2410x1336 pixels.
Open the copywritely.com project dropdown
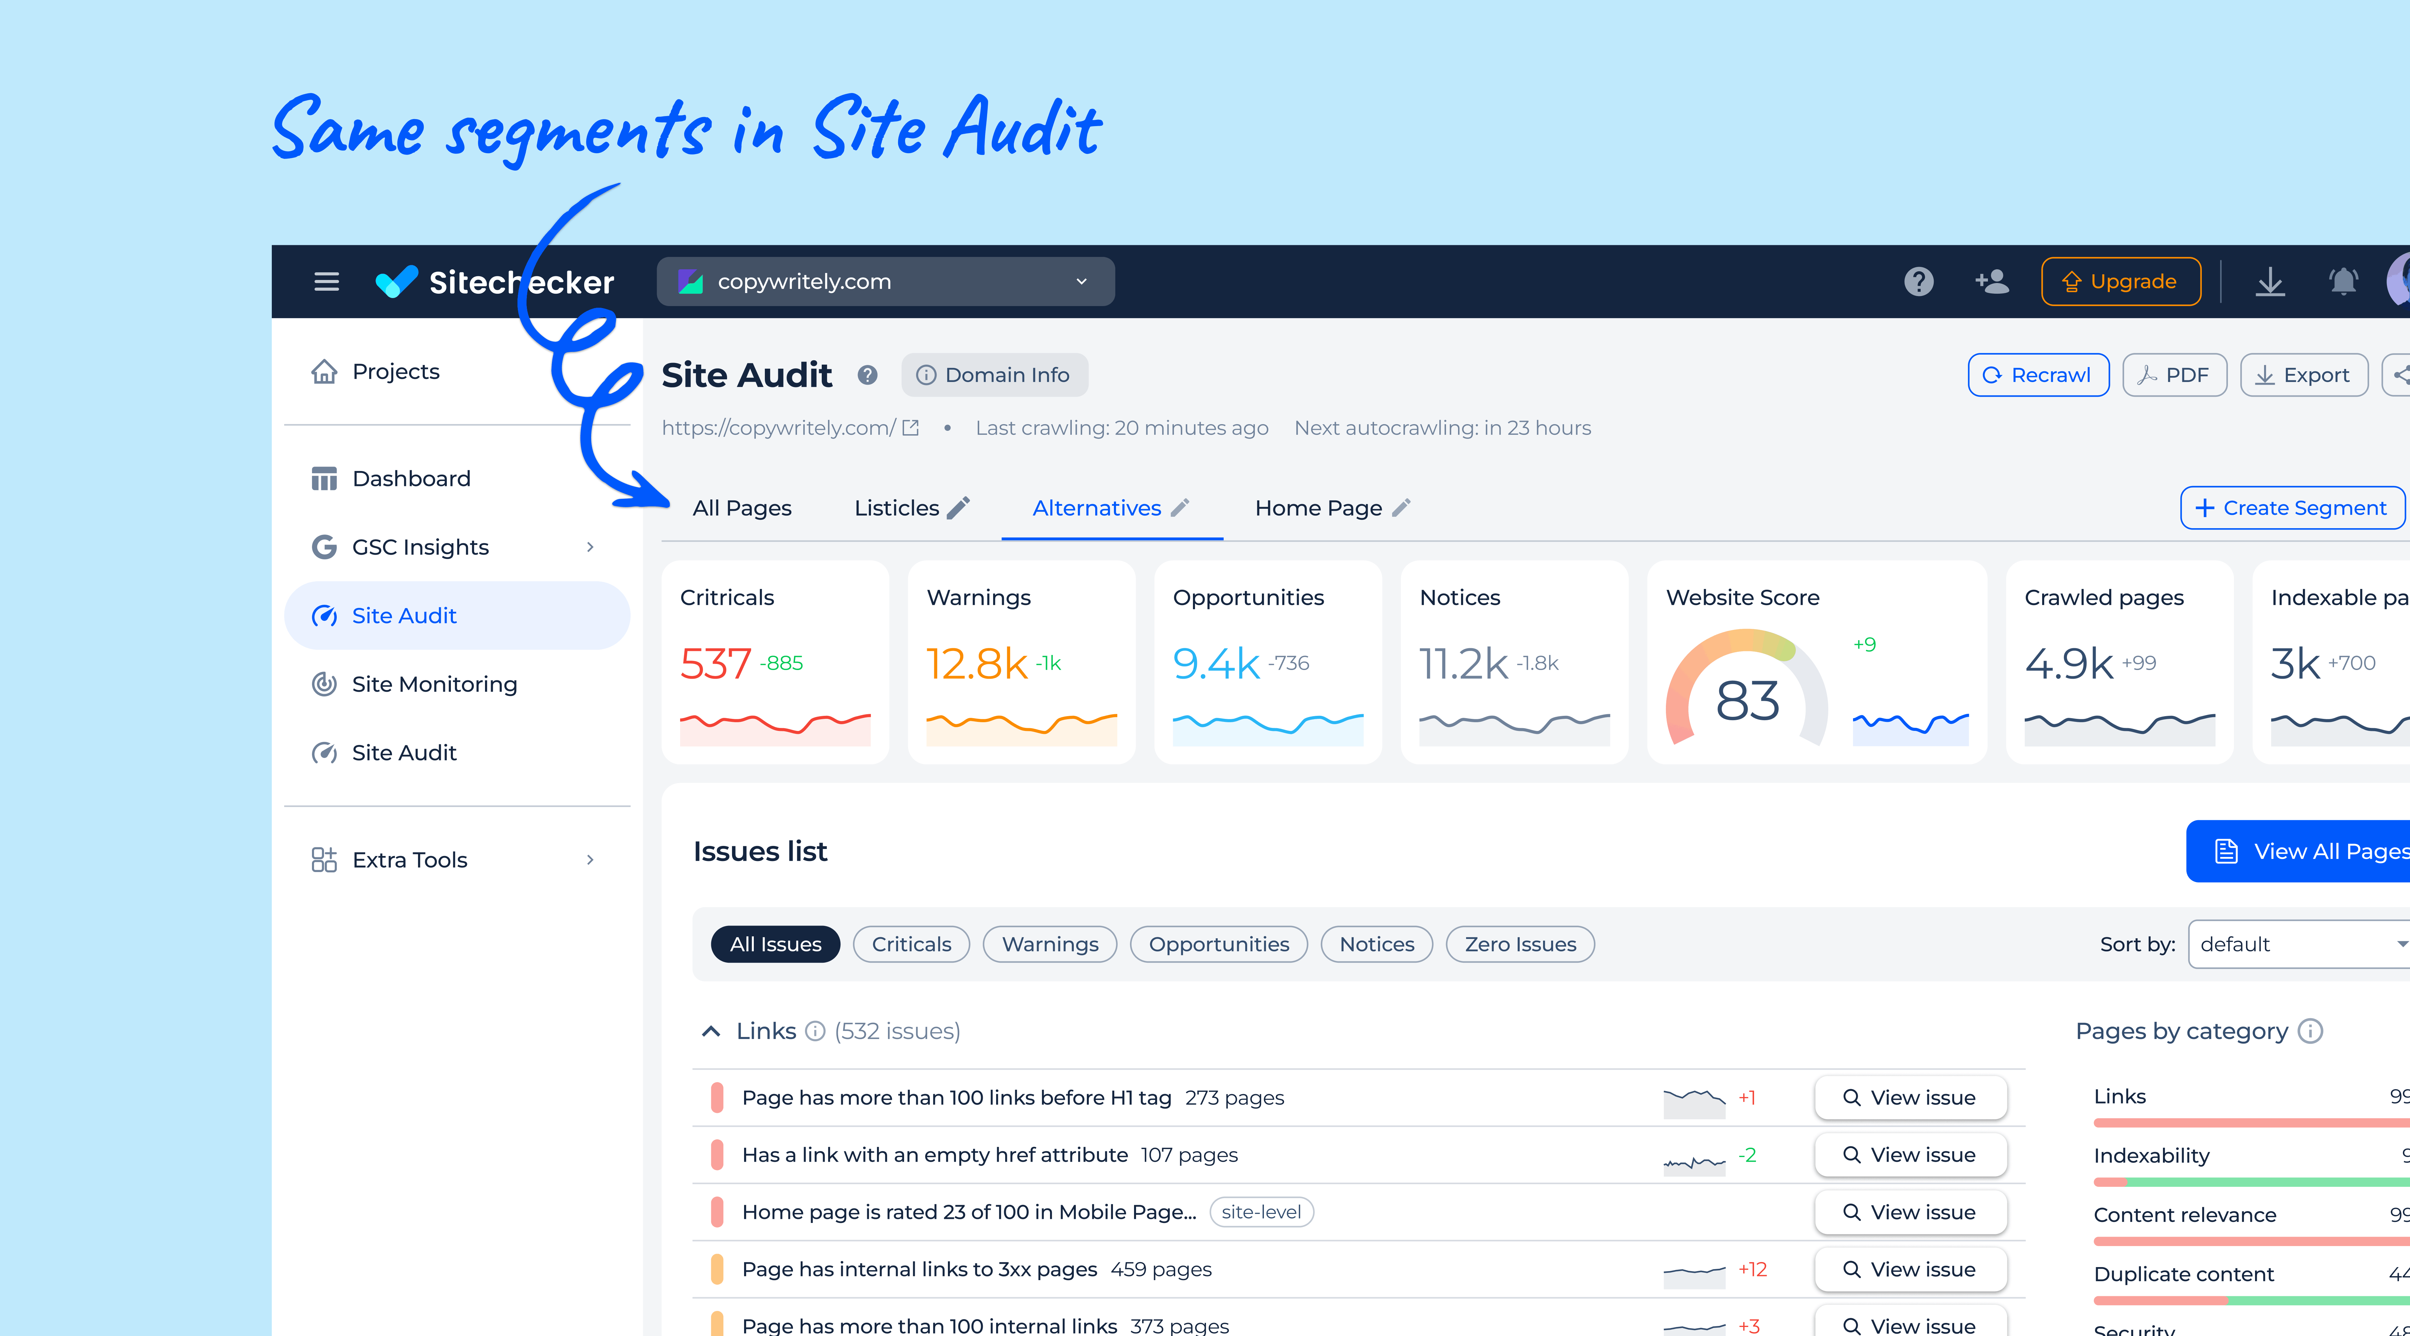[x=885, y=281]
